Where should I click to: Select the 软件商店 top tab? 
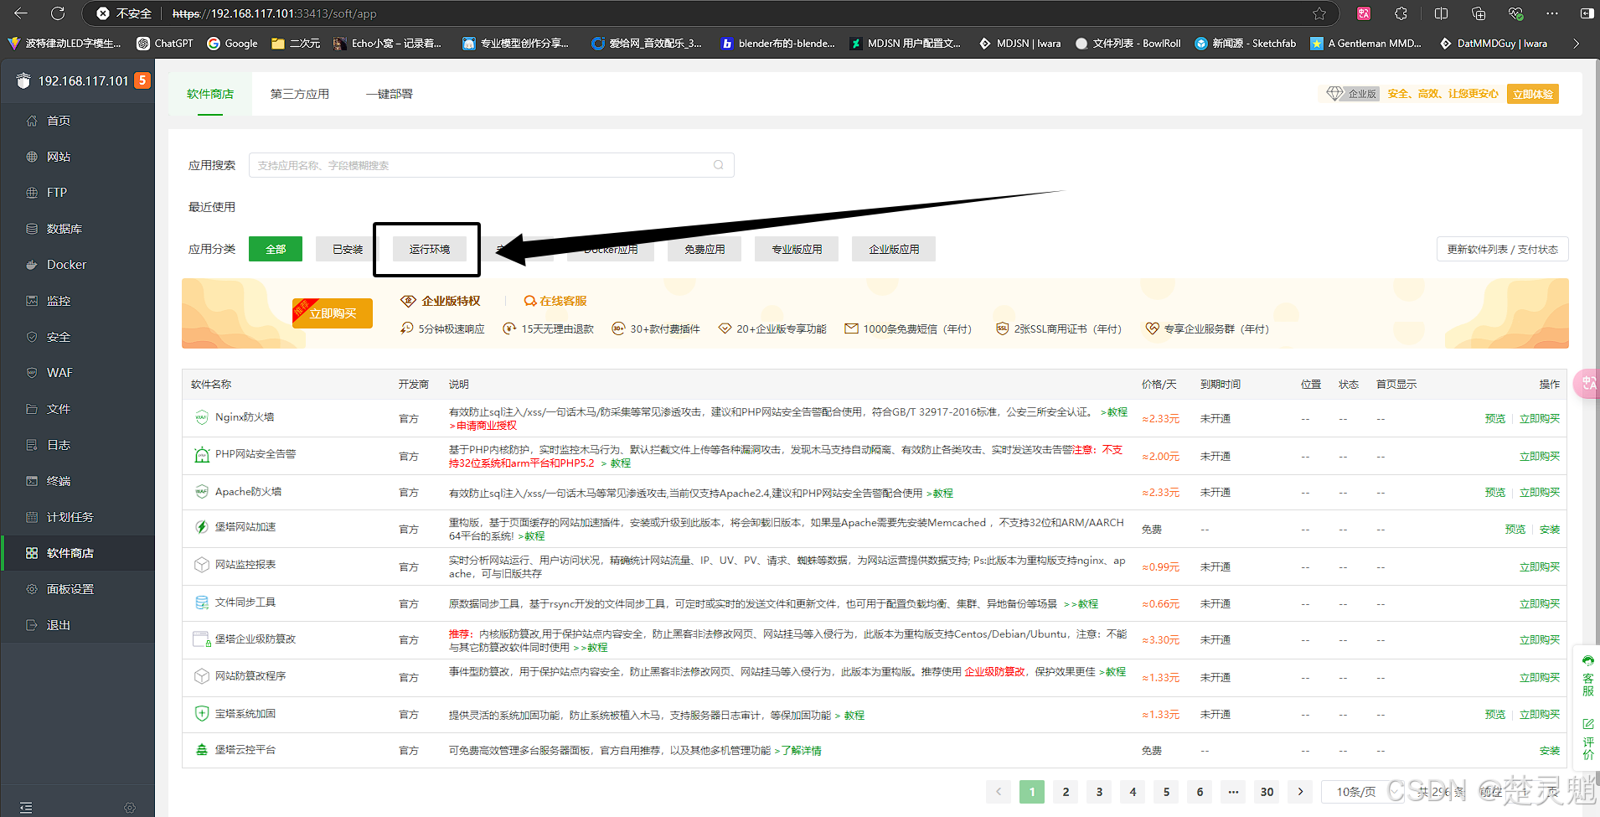(x=210, y=94)
